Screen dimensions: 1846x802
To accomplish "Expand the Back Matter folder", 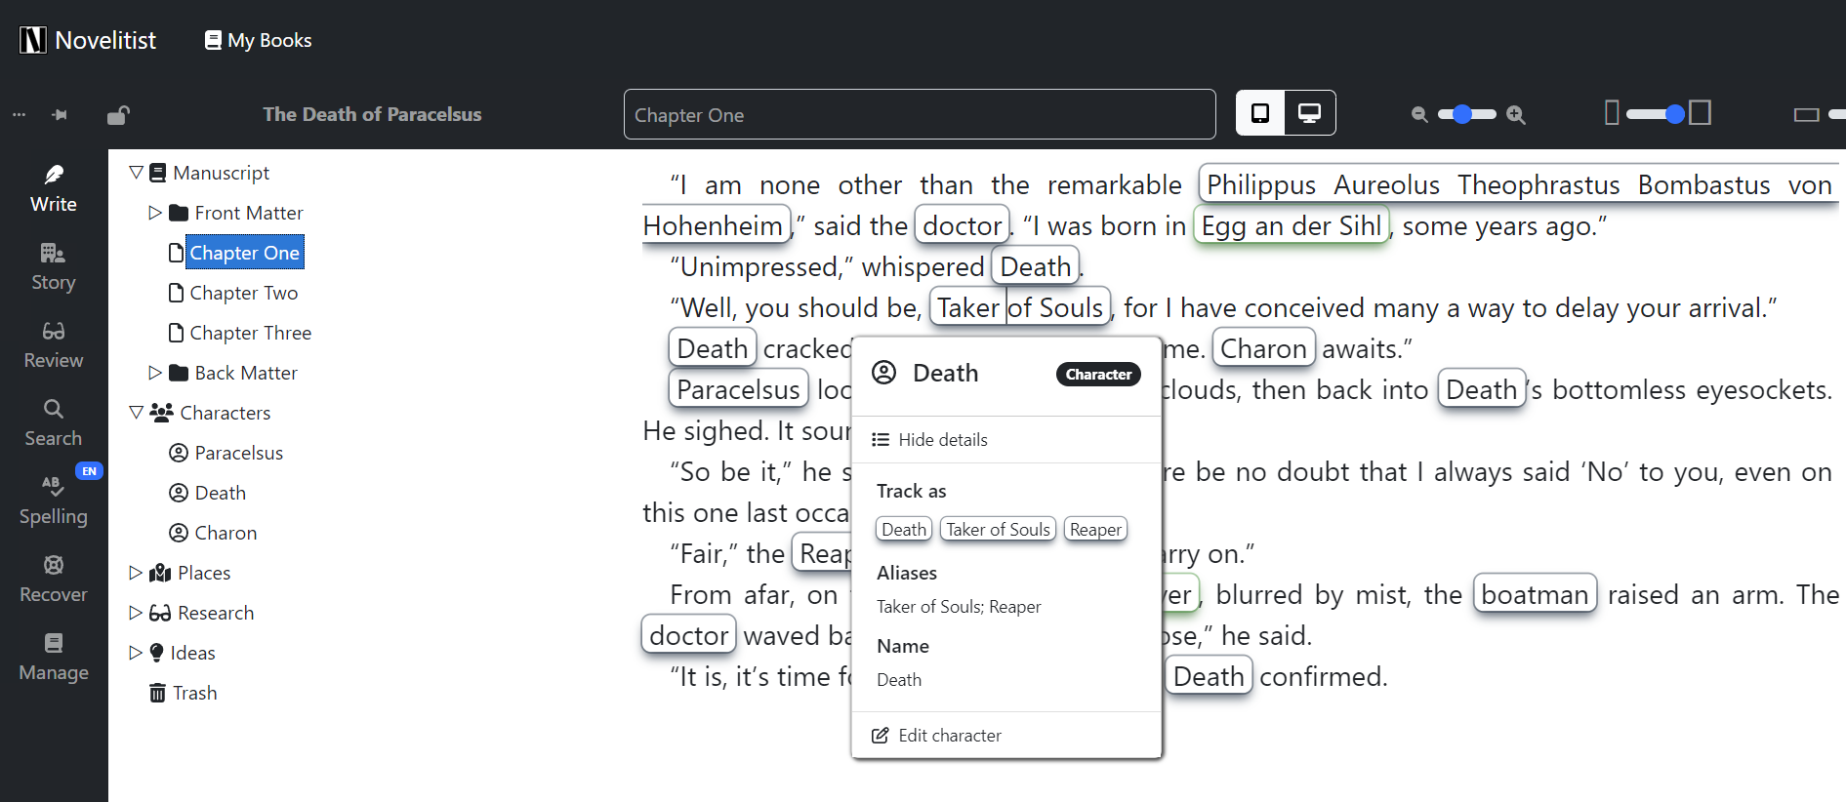I will pos(155,373).
